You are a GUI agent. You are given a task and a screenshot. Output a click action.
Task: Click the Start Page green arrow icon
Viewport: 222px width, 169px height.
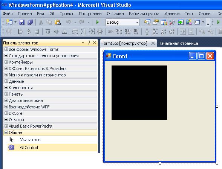click(181, 22)
